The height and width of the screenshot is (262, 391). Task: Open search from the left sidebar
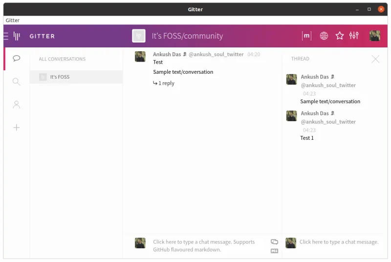(17, 82)
